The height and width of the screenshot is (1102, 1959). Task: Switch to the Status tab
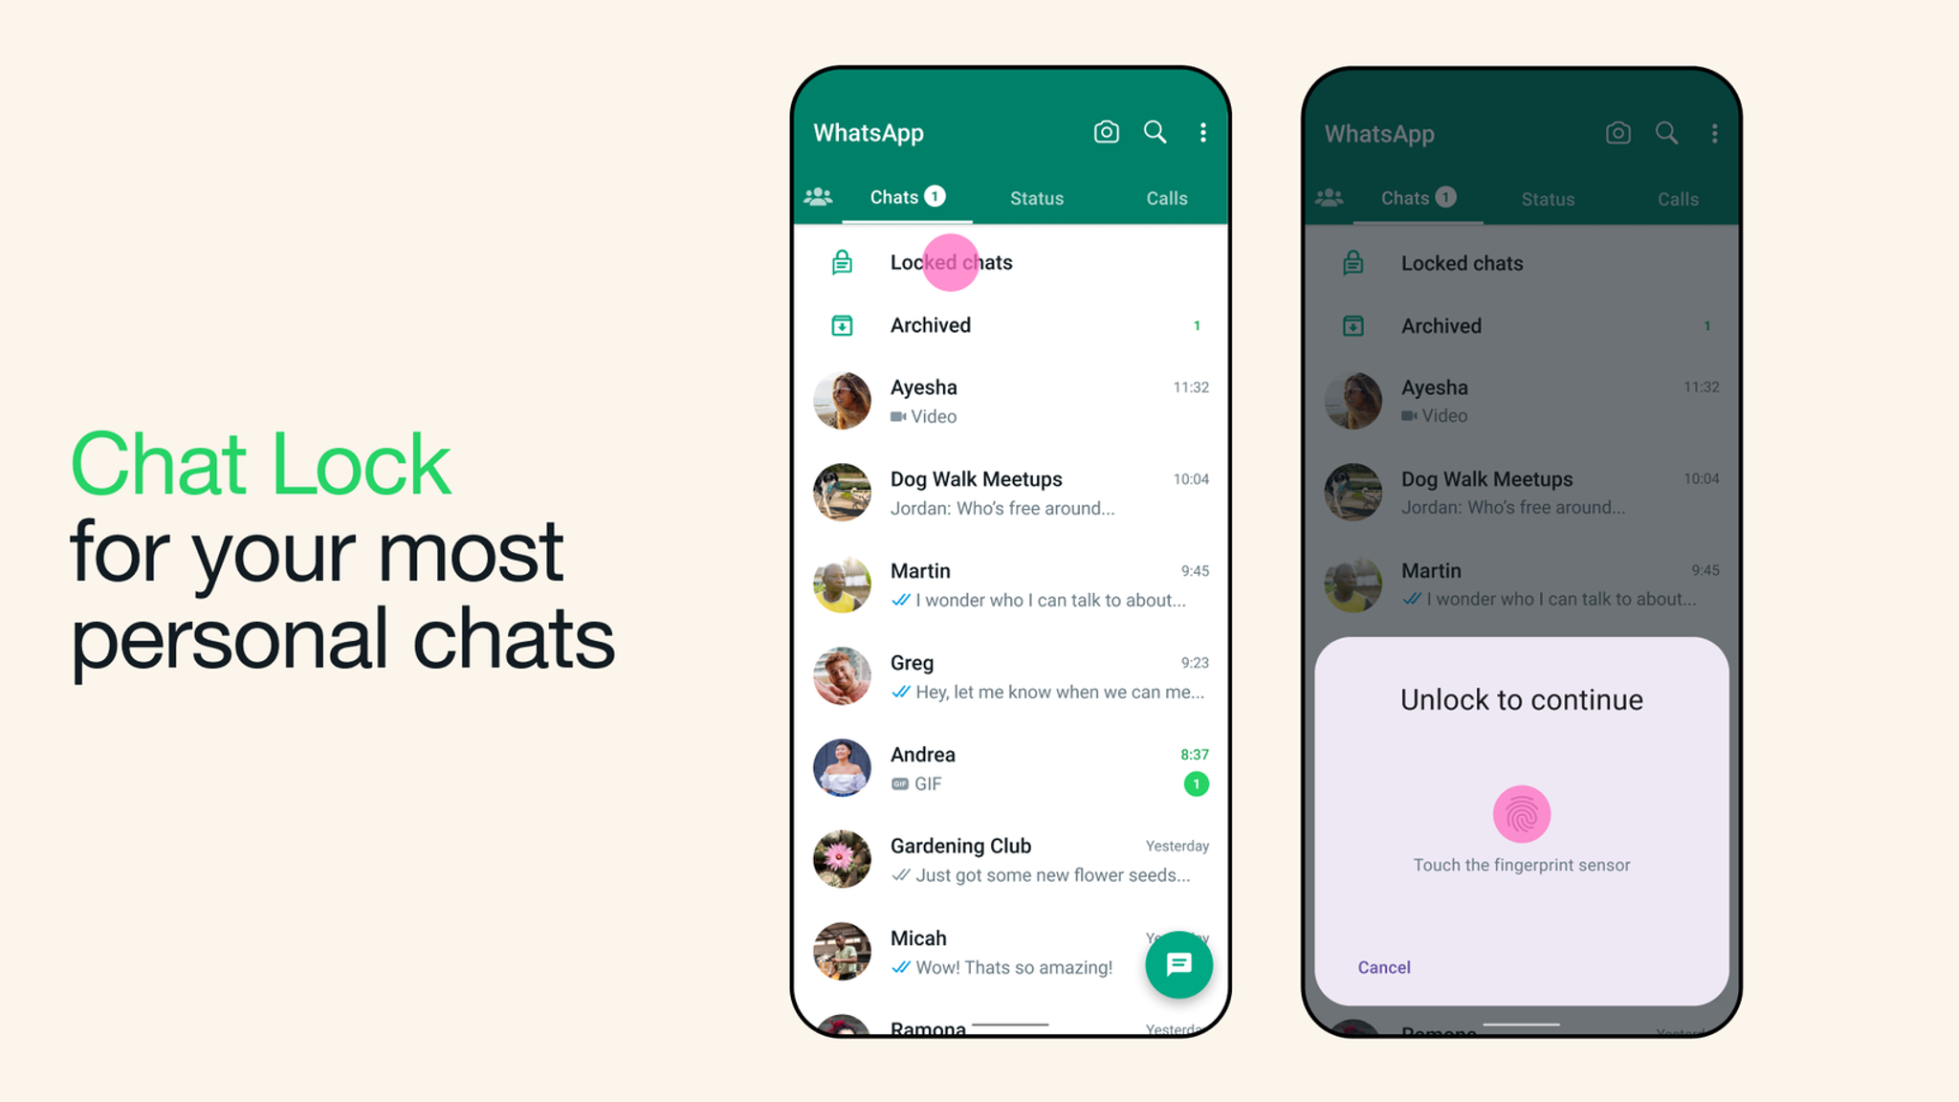tap(1036, 198)
